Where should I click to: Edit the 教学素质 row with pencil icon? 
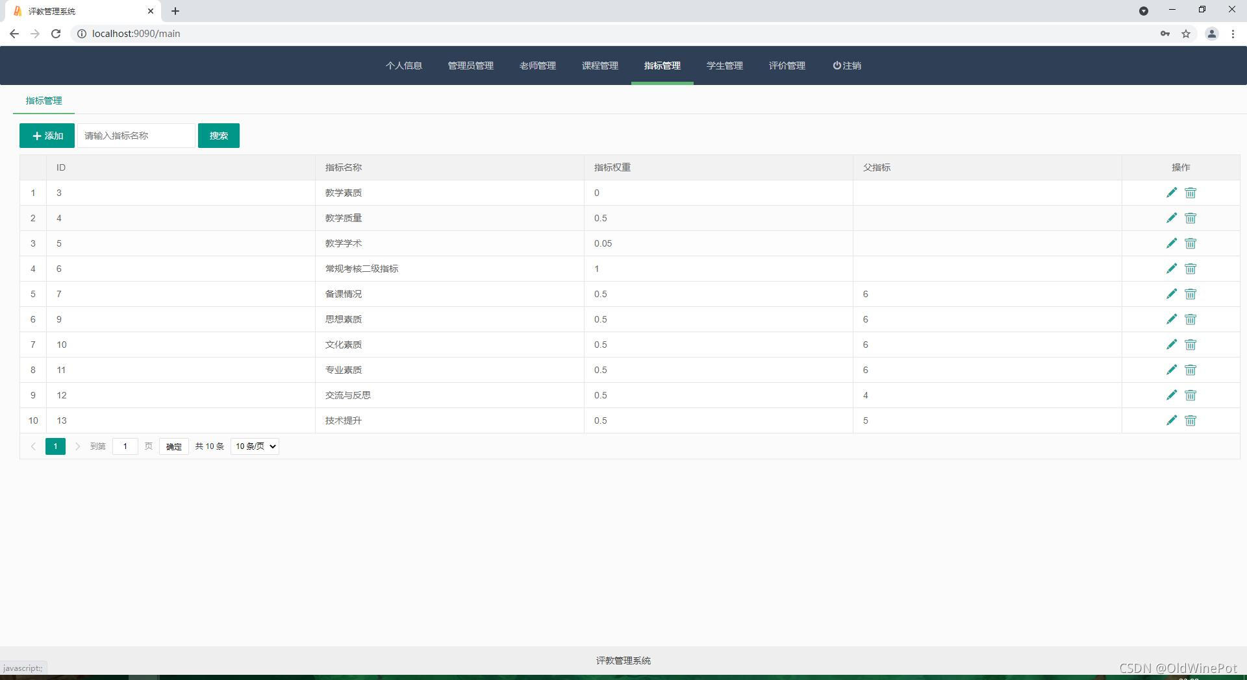(1172, 193)
